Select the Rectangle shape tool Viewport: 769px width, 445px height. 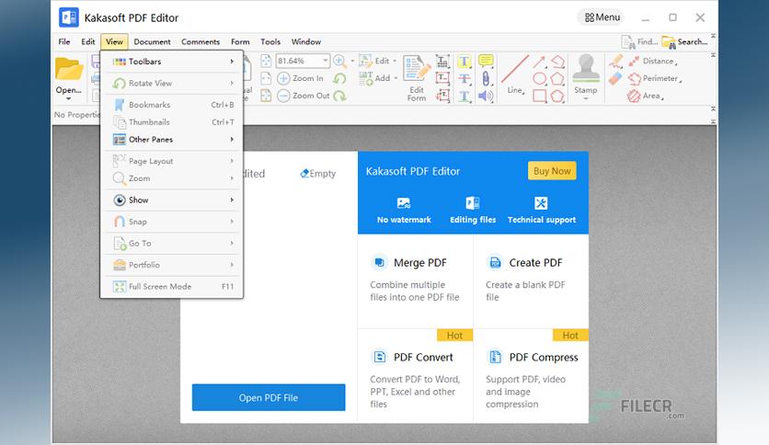tap(539, 96)
